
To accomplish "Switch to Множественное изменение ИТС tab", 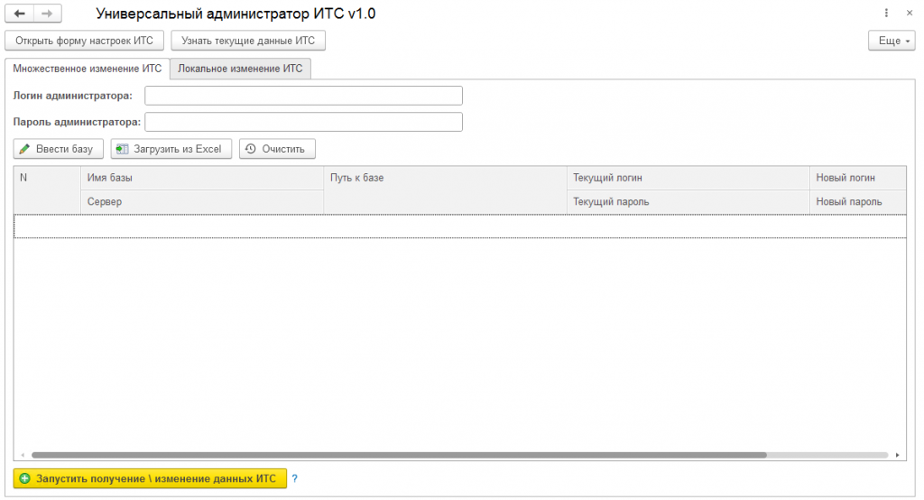I will (x=88, y=69).
